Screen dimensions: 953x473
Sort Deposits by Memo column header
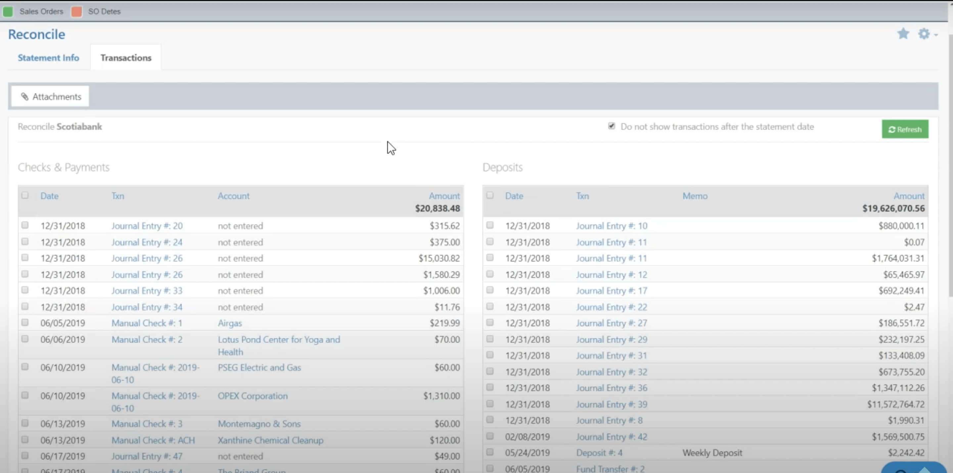[695, 196]
